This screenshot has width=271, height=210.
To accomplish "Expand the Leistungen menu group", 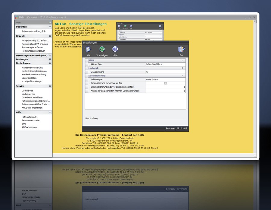I will tap(50, 59).
